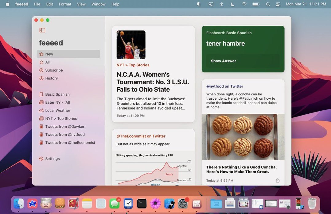This screenshot has height=214, width=331.
Task: Click the basketball game thumbnail
Action: point(131,45)
